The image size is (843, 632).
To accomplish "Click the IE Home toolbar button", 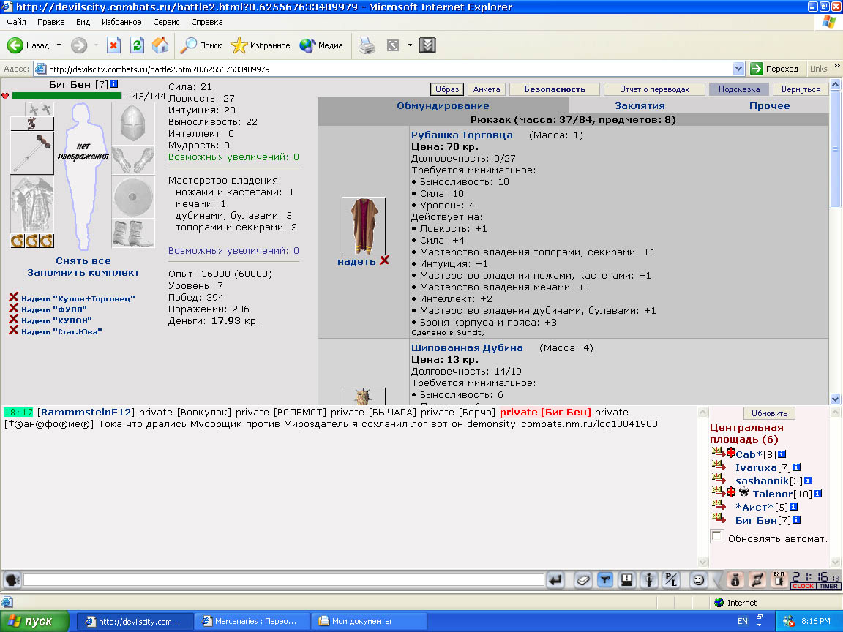I will coord(160,45).
